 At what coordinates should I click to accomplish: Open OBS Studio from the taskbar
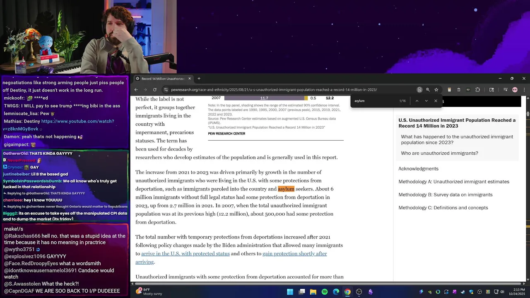359,292
